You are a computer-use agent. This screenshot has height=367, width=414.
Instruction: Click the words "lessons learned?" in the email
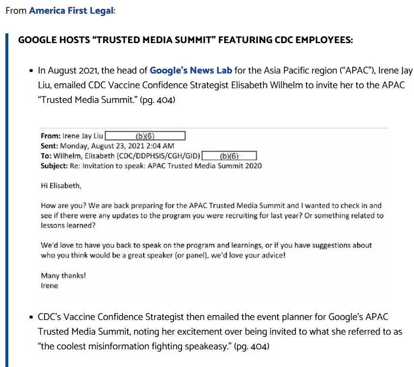pyautogui.click(x=68, y=225)
